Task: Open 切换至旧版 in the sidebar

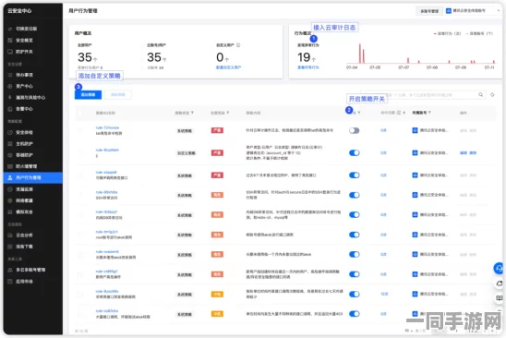Action: (27, 29)
